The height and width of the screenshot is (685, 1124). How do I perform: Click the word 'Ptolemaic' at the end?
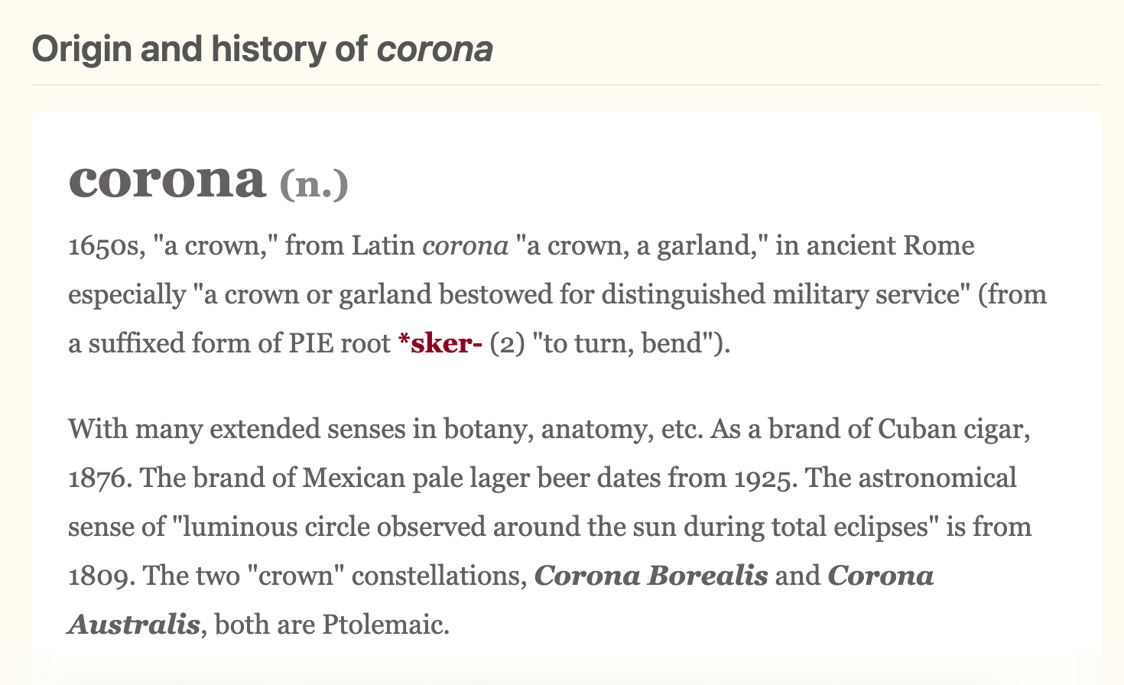tap(385, 625)
